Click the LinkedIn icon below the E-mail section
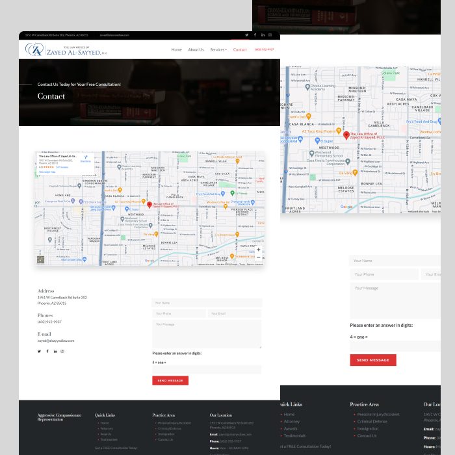Viewport: 455px width, 455px height. [x=55, y=351]
